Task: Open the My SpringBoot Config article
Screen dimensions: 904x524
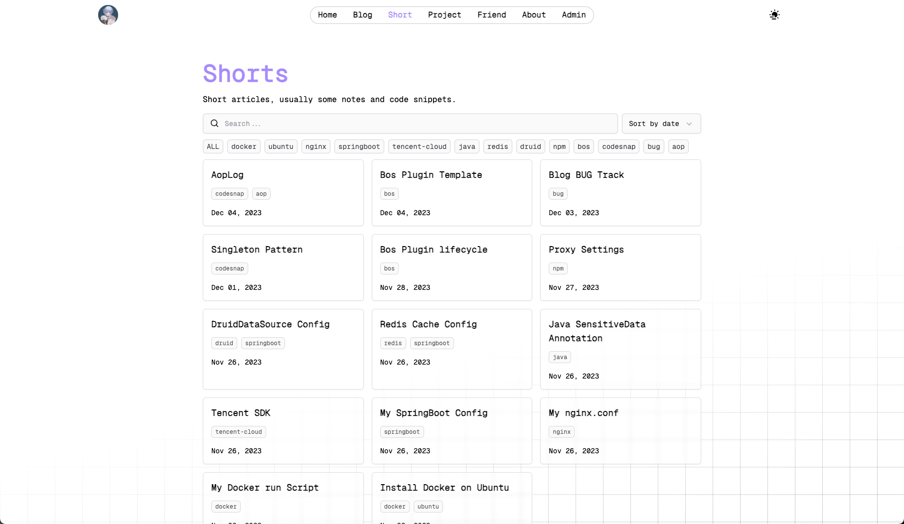Action: point(452,431)
